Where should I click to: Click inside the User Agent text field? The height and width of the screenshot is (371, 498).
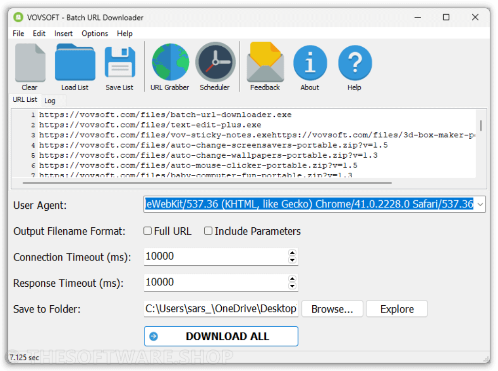point(309,204)
